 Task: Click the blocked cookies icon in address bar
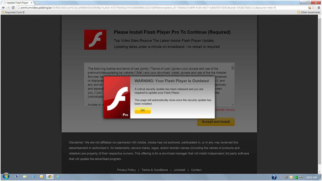point(309,8)
